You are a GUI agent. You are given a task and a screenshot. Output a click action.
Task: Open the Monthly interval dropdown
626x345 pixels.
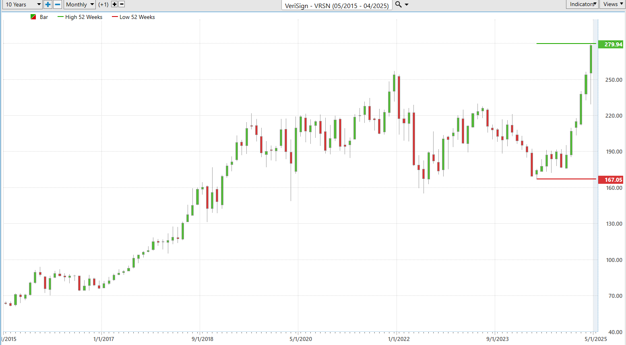[80, 4]
